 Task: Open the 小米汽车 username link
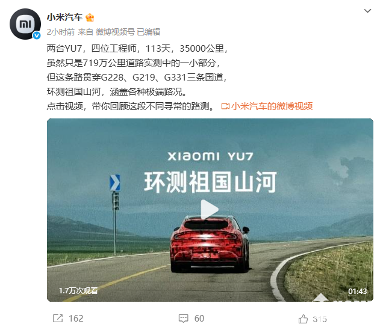(x=64, y=17)
